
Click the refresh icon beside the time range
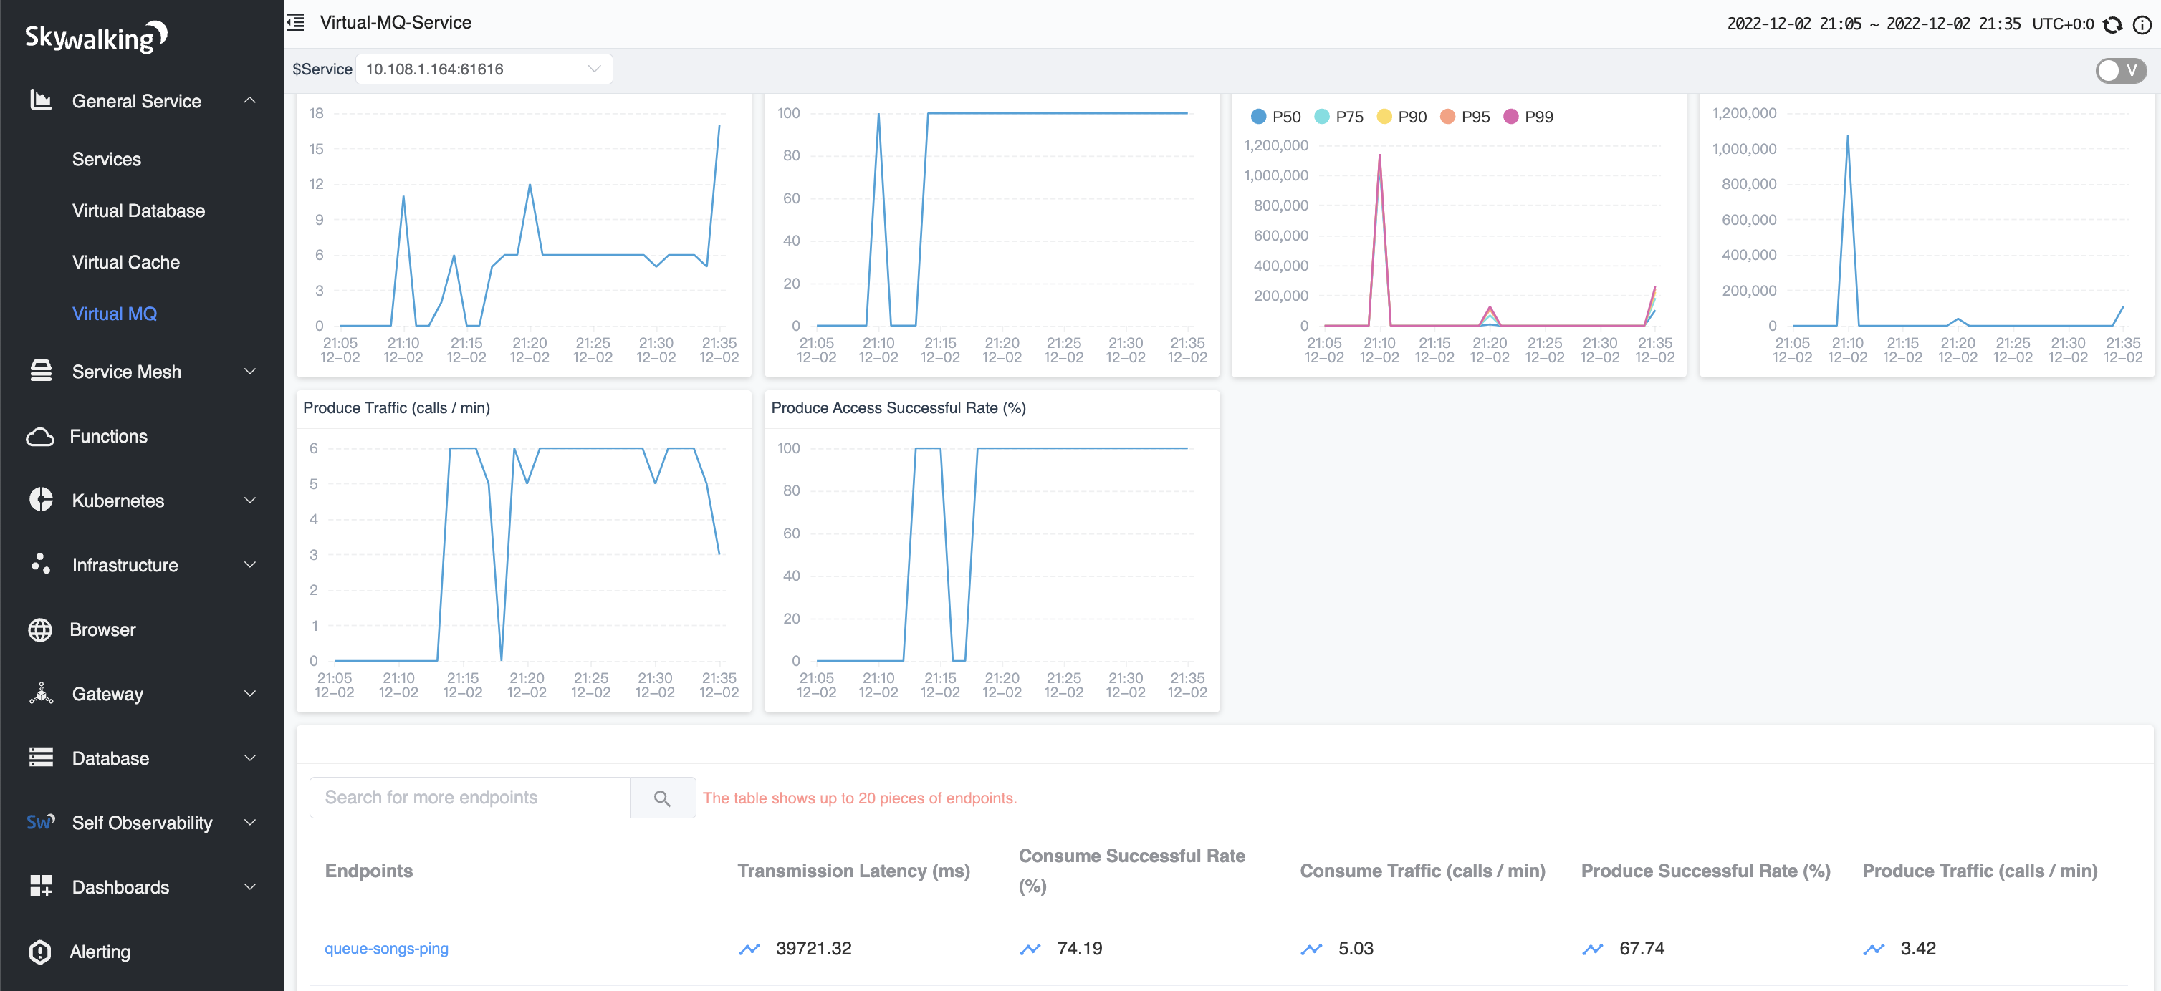coord(2113,24)
